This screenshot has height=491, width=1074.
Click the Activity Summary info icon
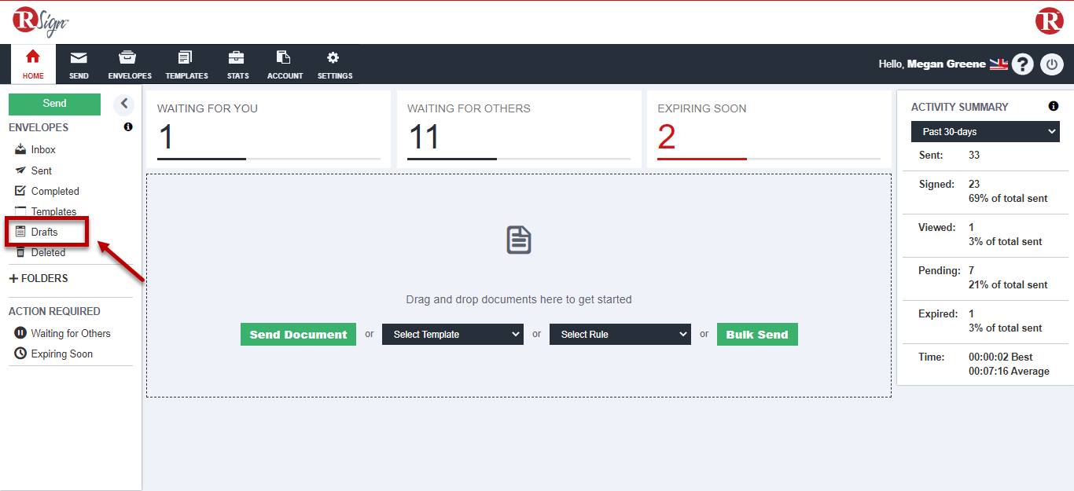click(1054, 107)
